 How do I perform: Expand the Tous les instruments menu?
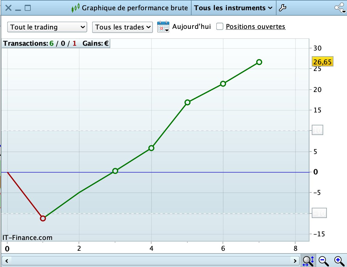coord(233,8)
